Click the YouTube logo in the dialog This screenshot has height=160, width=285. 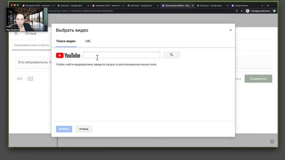click(68, 55)
